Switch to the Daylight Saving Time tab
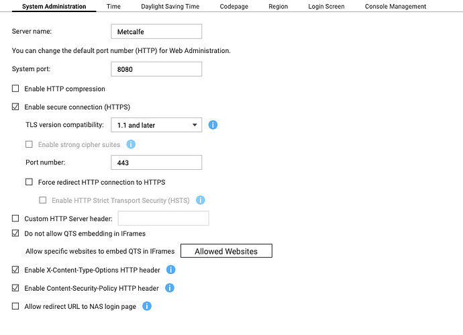Viewport: 463px width, 335px height. click(170, 7)
